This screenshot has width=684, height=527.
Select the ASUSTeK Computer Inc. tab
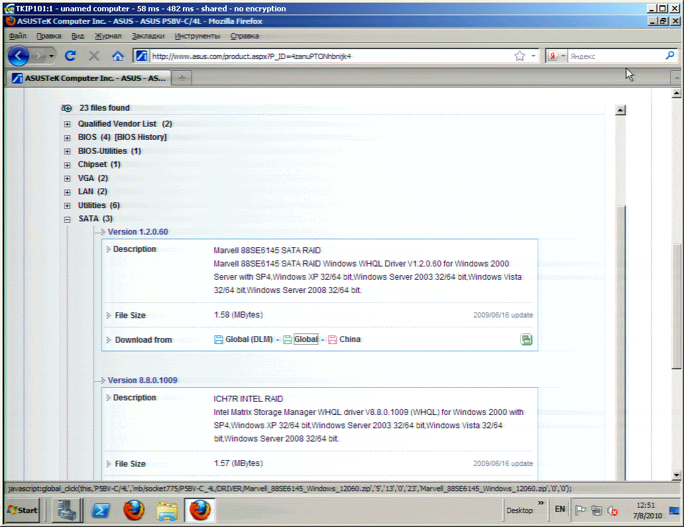coord(89,78)
